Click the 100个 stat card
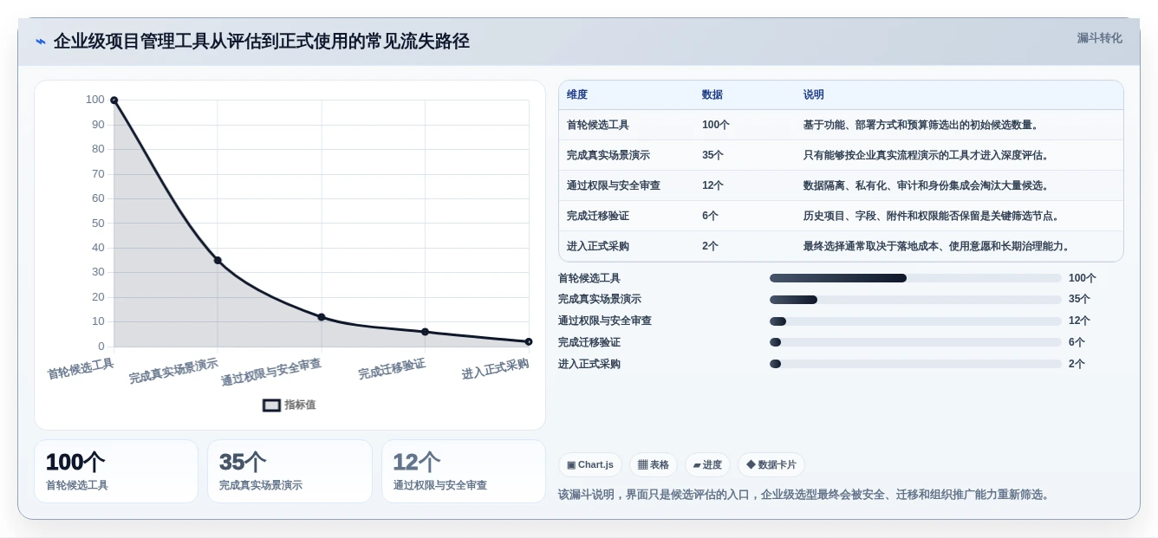 pyautogui.click(x=116, y=471)
